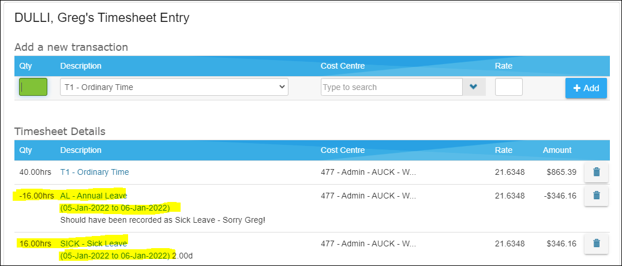Click the plus Add button
Viewport: 622px width, 266px height.
tap(586, 88)
